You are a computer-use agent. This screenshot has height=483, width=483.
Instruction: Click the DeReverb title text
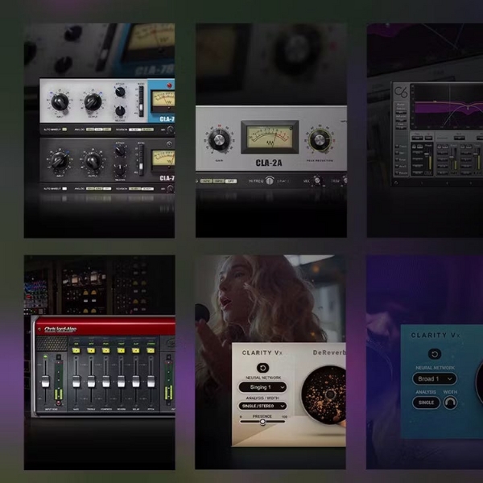click(329, 353)
